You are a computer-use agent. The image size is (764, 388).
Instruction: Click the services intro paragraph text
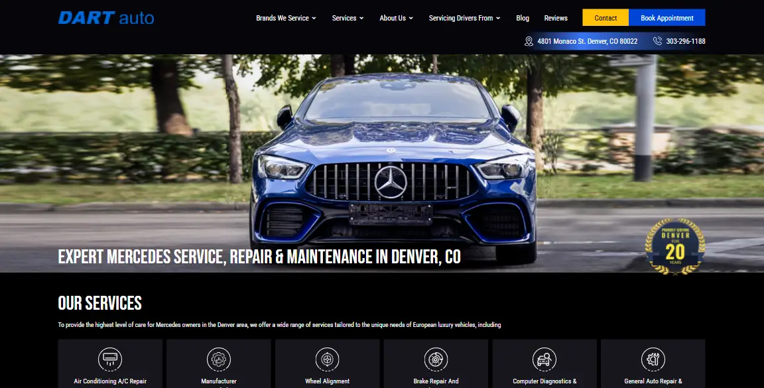point(279,324)
